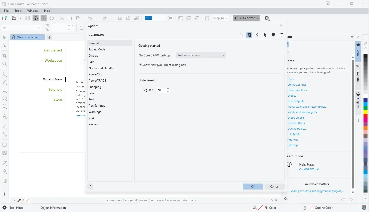Image resolution: width=369 pixels, height=212 pixels.
Task: Select the Rectangle tool in toolbox
Action: coord(5,90)
